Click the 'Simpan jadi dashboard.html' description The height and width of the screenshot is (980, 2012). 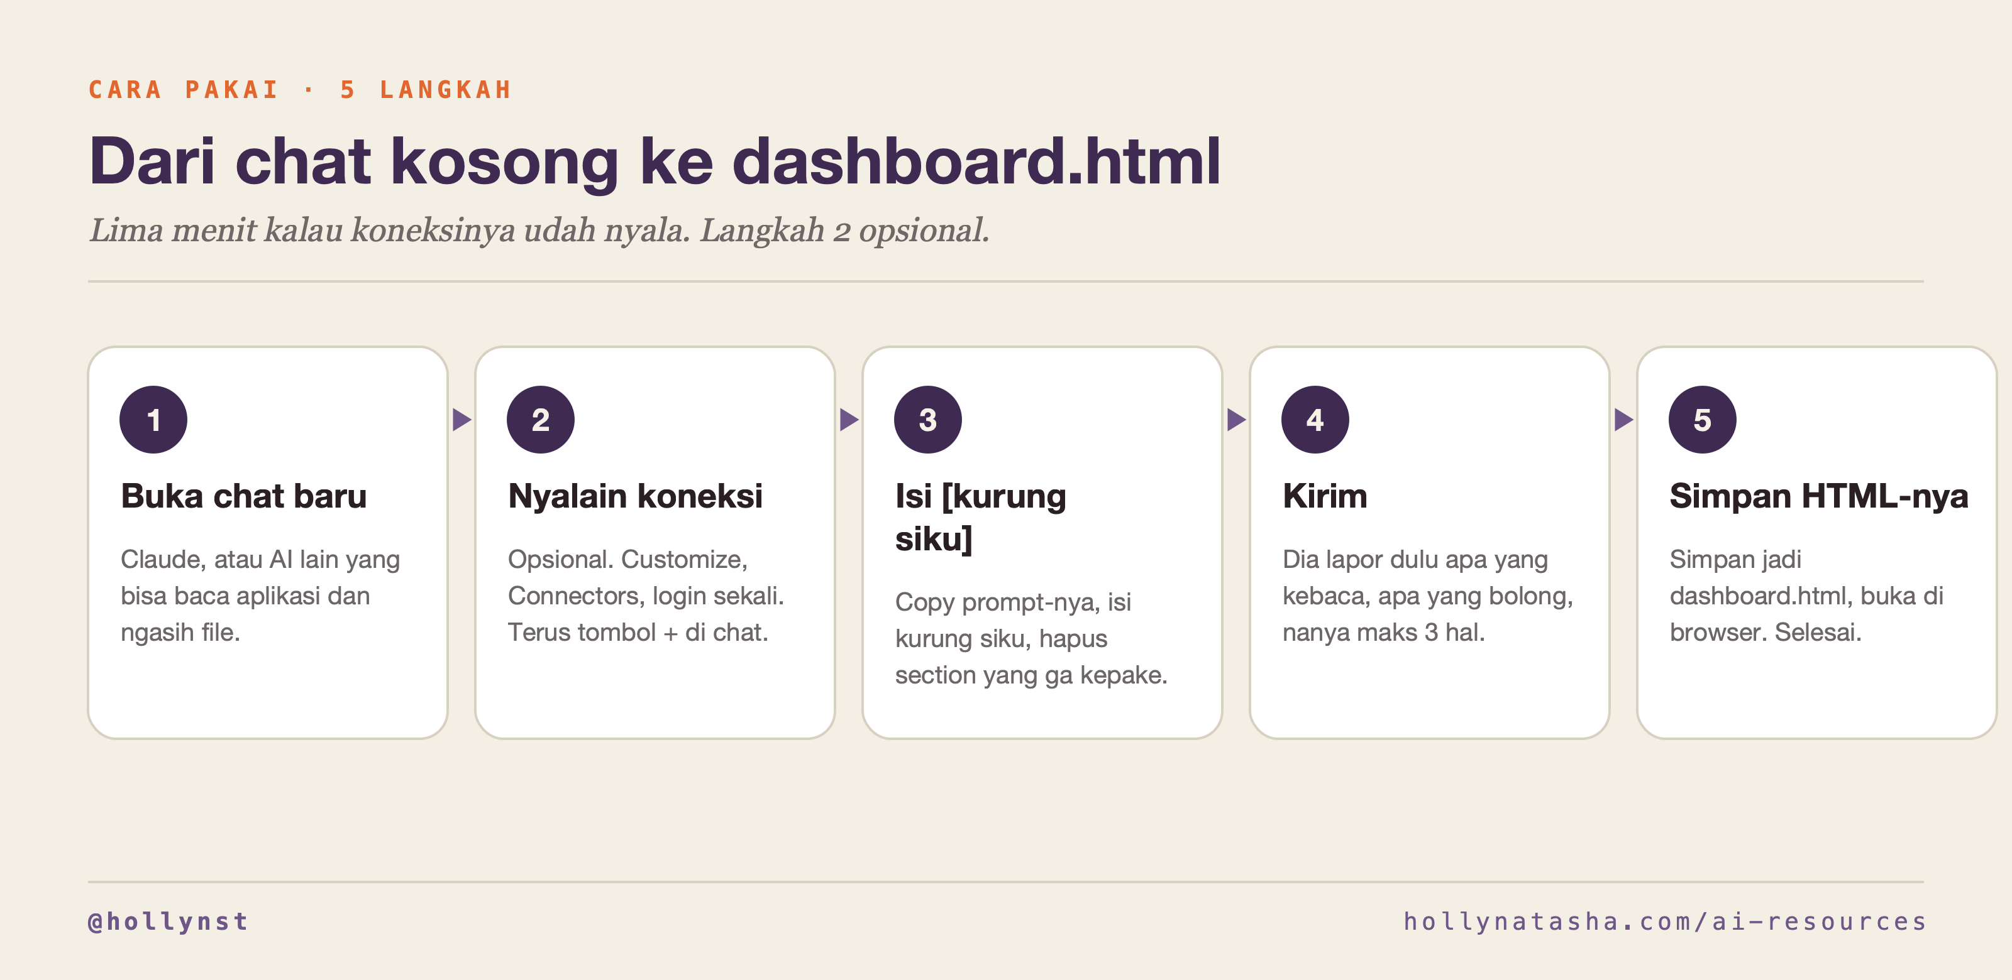[1806, 596]
